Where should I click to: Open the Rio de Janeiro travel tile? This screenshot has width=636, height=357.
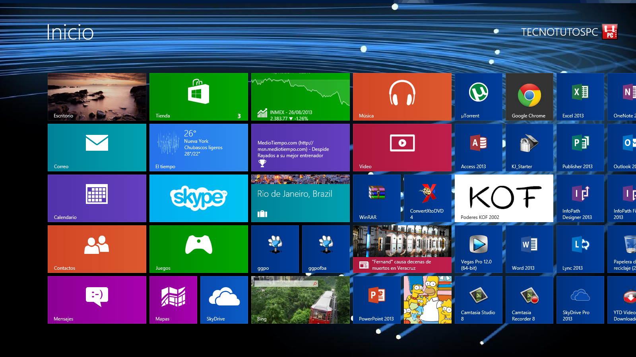coord(300,198)
